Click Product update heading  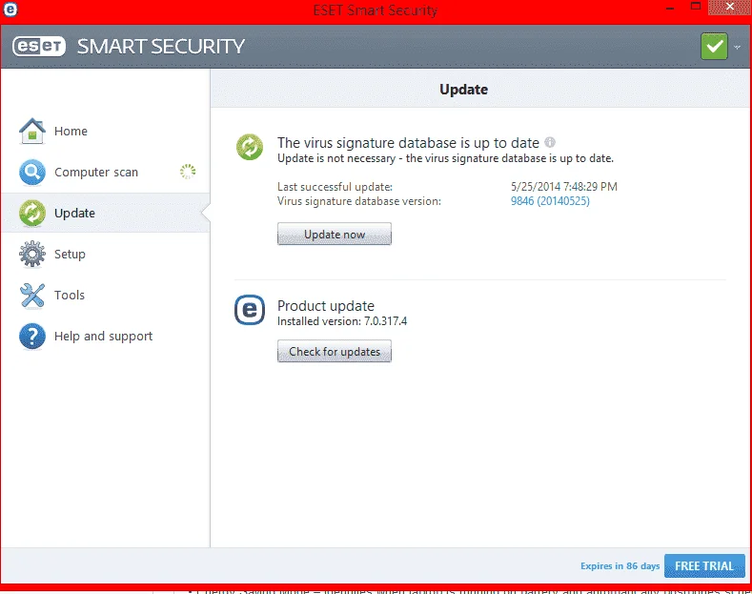pos(326,306)
